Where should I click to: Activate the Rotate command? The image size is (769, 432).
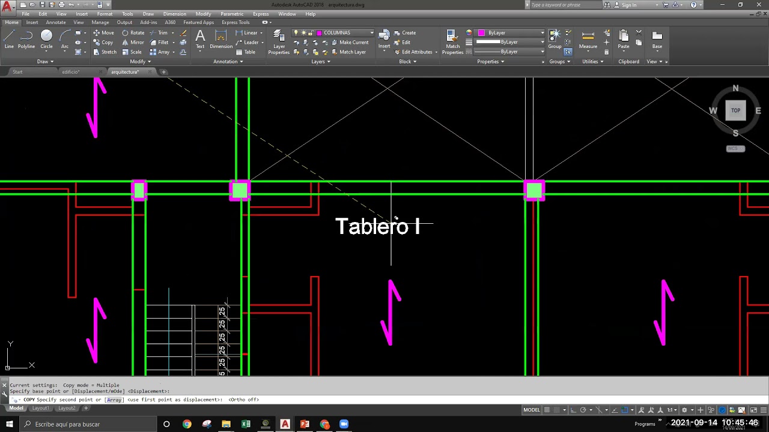click(133, 33)
